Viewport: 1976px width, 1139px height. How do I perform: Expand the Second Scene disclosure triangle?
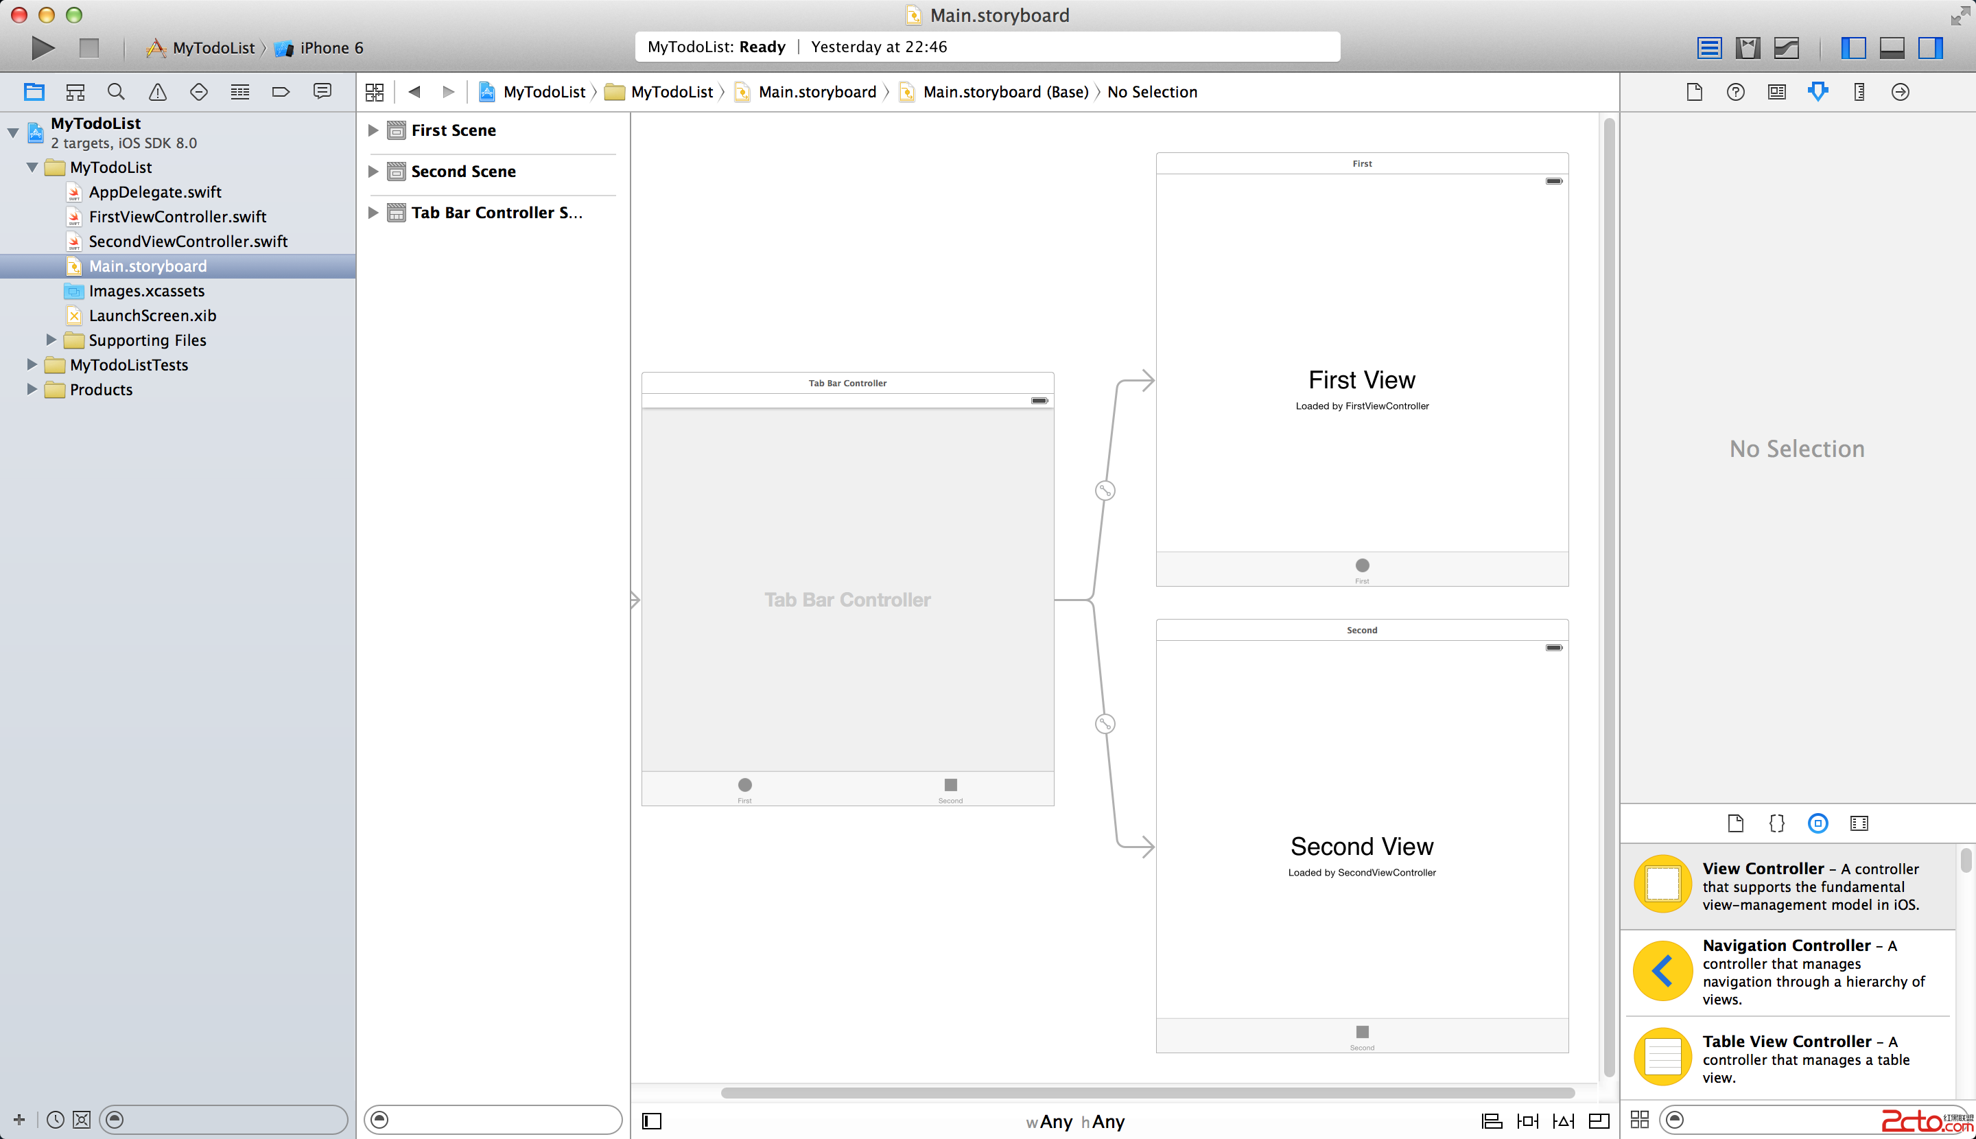click(x=375, y=169)
